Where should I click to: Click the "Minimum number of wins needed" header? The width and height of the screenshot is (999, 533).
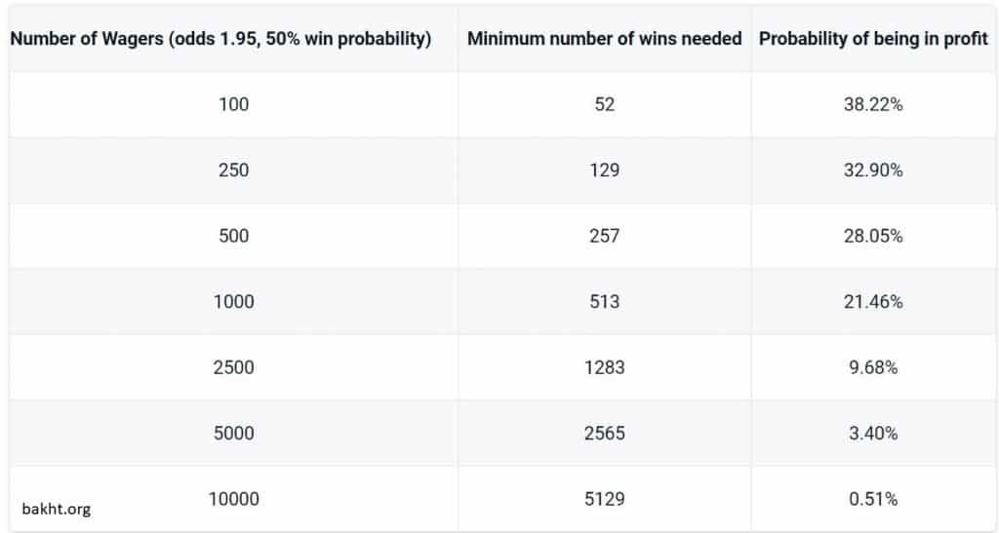604,39
